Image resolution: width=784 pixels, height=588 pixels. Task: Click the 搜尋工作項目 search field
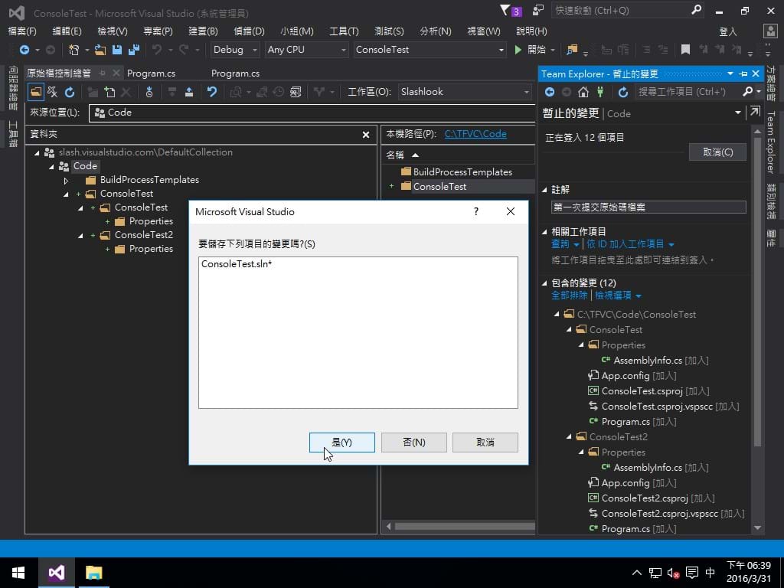pyautogui.click(x=688, y=92)
